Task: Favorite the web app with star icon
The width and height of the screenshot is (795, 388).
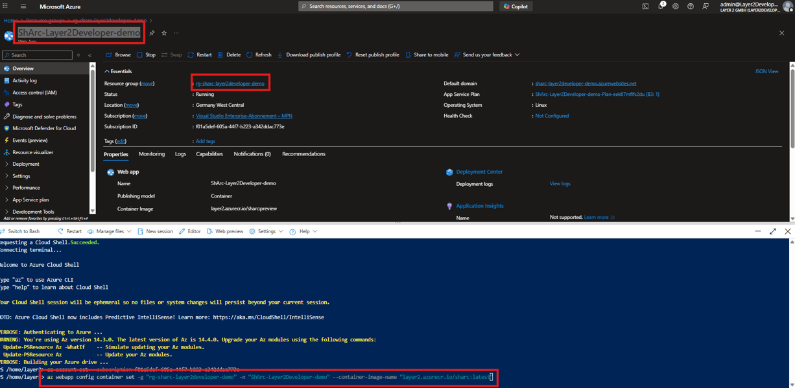Action: pos(164,33)
